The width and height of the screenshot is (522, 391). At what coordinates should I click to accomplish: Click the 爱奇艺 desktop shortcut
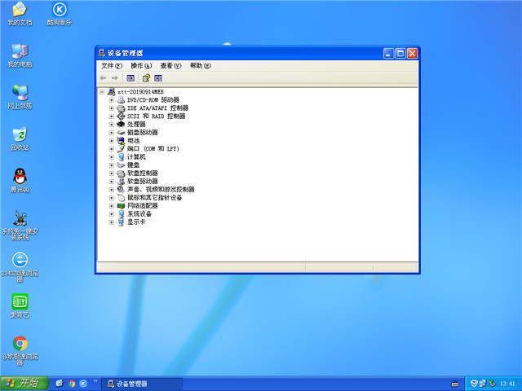tap(20, 301)
